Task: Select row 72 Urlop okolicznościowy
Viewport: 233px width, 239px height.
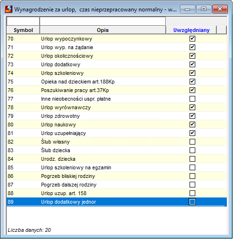Action: (x=116, y=56)
